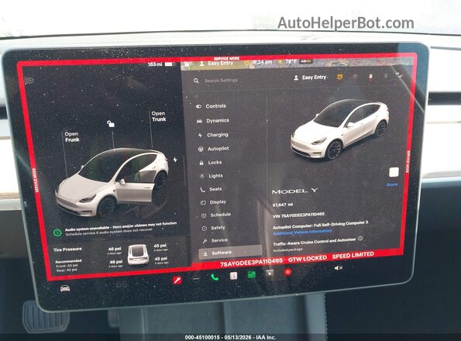Tap the headlights indicator icon
Image resolution: width=461 pixels, height=341 pixels.
29,81
